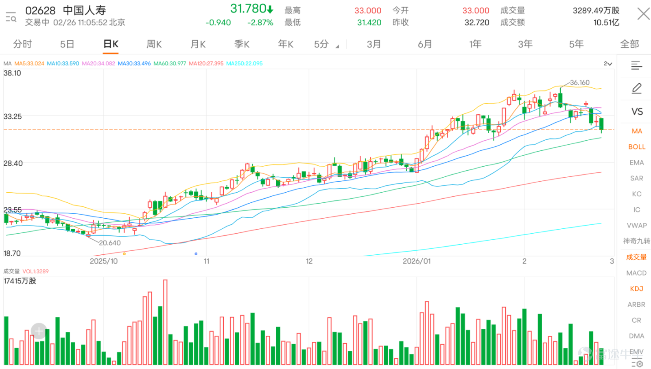The width and height of the screenshot is (651, 369).
Task: Click the 2026/01 date axis label
Action: point(417,261)
